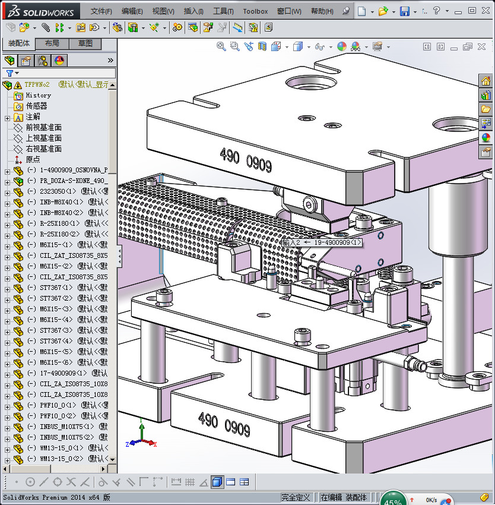Click the 完全定义 status bar field

click(296, 497)
